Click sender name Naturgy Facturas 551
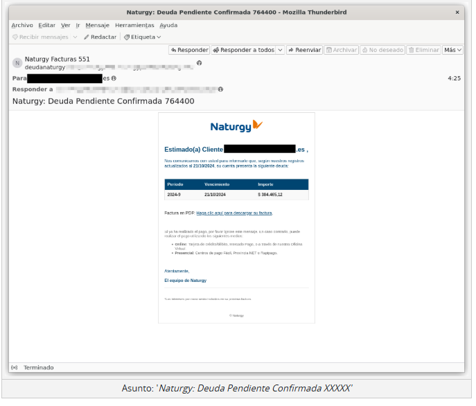Image resolution: width=476 pixels, height=406 pixels. pos(58,60)
